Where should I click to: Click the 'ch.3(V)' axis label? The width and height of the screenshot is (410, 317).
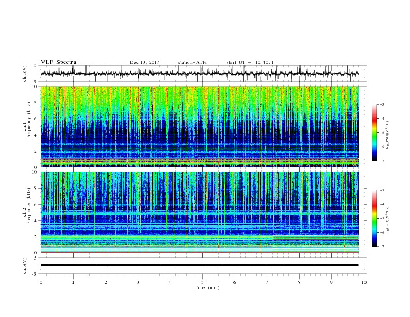pyautogui.click(x=24, y=266)
